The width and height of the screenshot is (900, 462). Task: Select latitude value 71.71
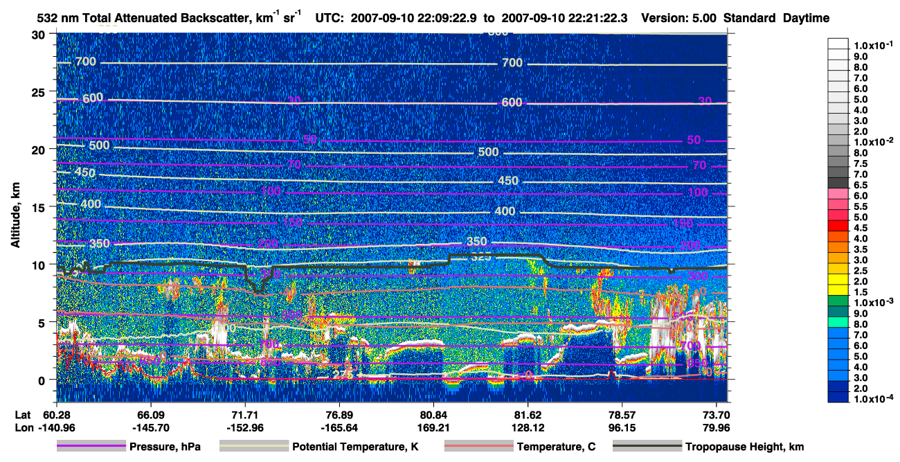244,415
